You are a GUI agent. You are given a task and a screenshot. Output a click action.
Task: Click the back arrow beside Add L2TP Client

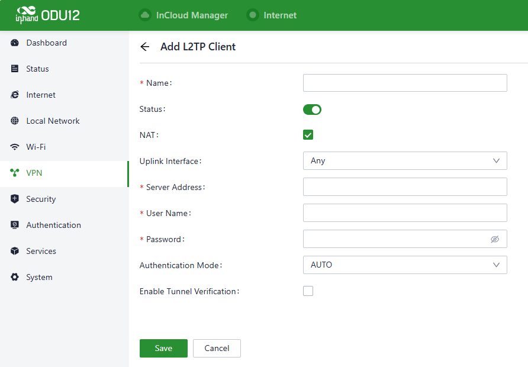(145, 47)
